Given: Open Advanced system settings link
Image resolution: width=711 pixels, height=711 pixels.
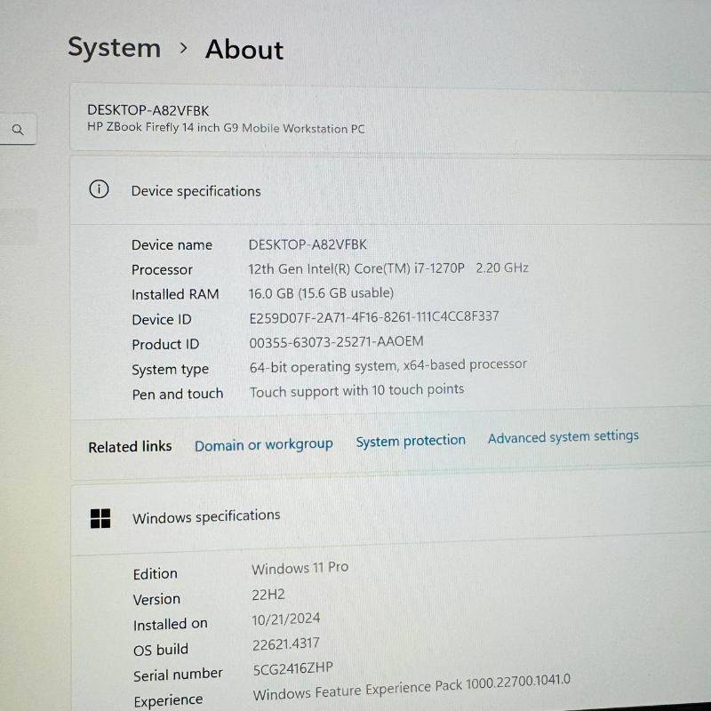Looking at the screenshot, I should coord(563,436).
